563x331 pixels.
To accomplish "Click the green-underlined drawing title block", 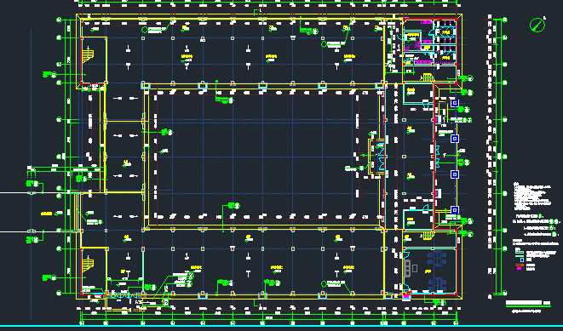I will [528, 304].
